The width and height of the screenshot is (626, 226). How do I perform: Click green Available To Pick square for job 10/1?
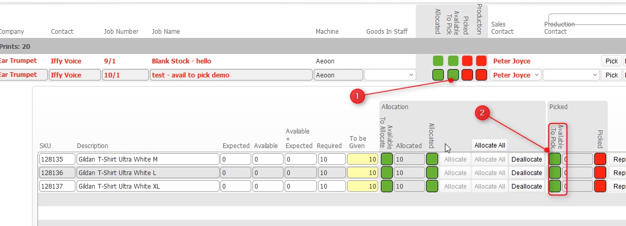point(453,75)
